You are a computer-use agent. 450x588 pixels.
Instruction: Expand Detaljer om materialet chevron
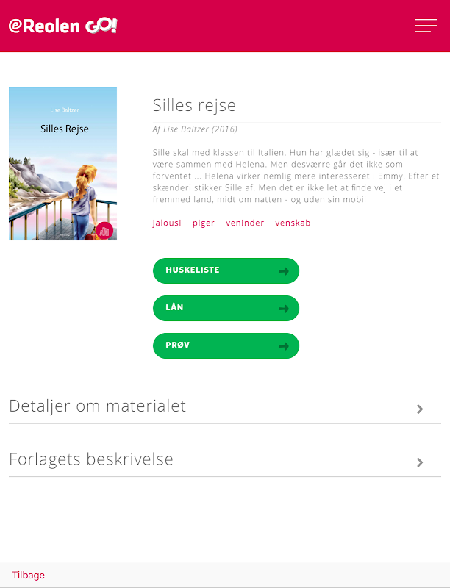(x=420, y=409)
